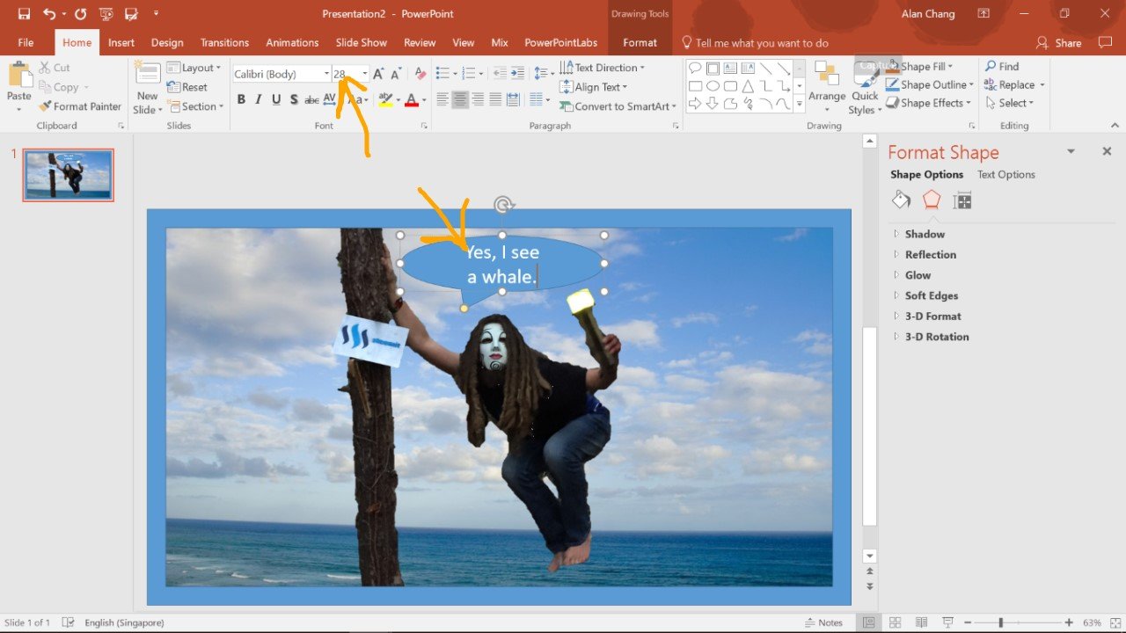Click the Redo/Repeat icon

pyautogui.click(x=81, y=14)
